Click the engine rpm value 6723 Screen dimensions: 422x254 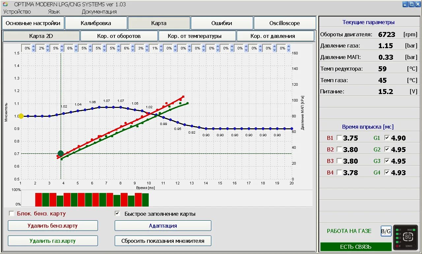[387, 34]
